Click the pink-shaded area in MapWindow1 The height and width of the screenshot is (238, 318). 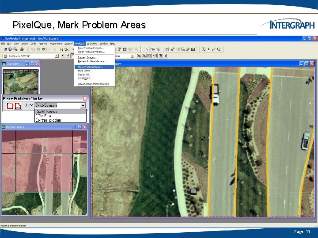(37, 162)
